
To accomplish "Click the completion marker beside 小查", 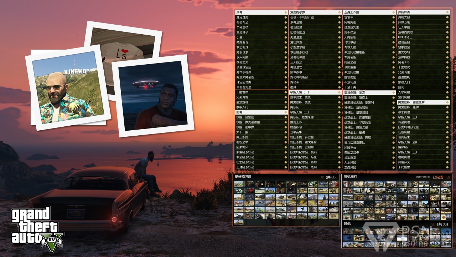I will 285,37.
